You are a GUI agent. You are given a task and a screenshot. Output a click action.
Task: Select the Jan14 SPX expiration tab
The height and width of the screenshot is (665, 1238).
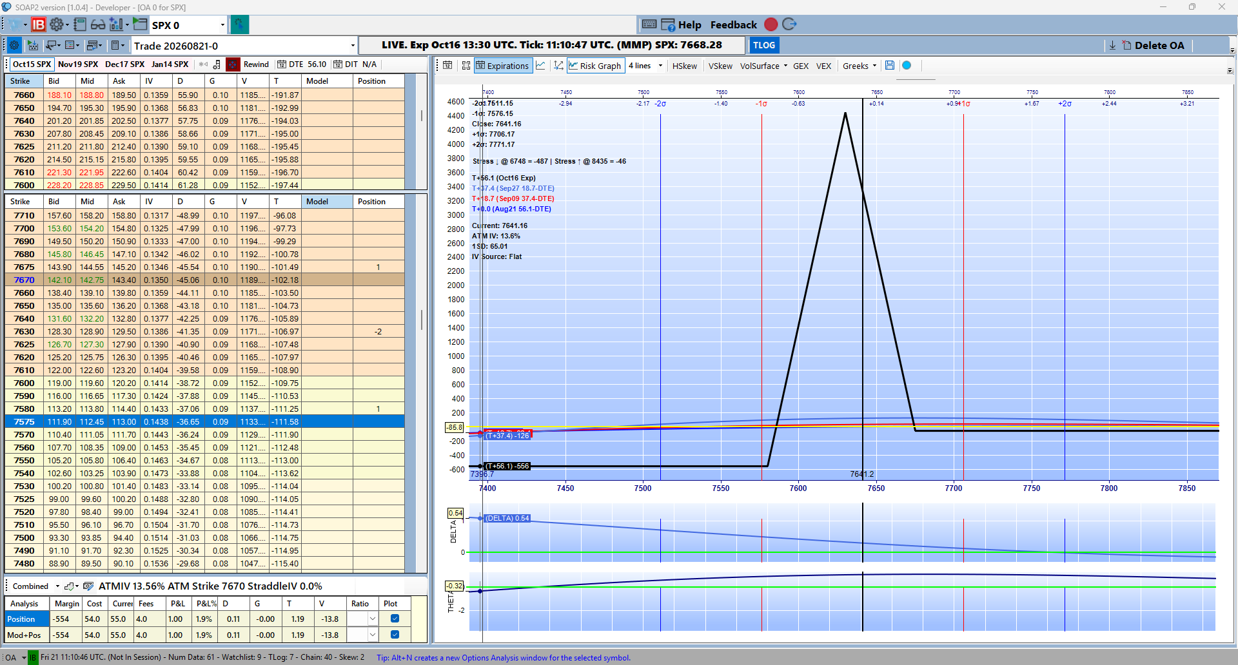pos(170,64)
